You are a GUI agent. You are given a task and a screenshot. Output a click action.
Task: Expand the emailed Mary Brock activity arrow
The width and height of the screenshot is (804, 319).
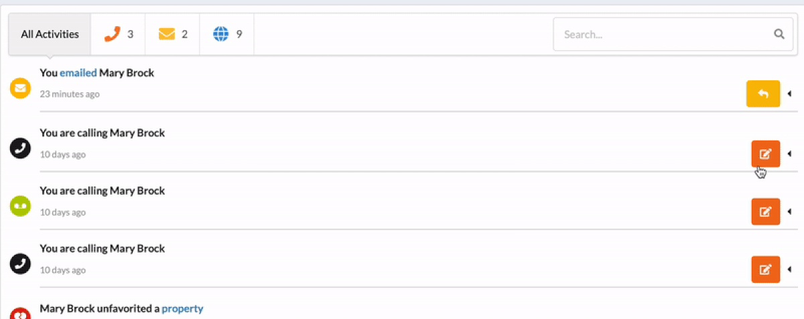(x=790, y=94)
